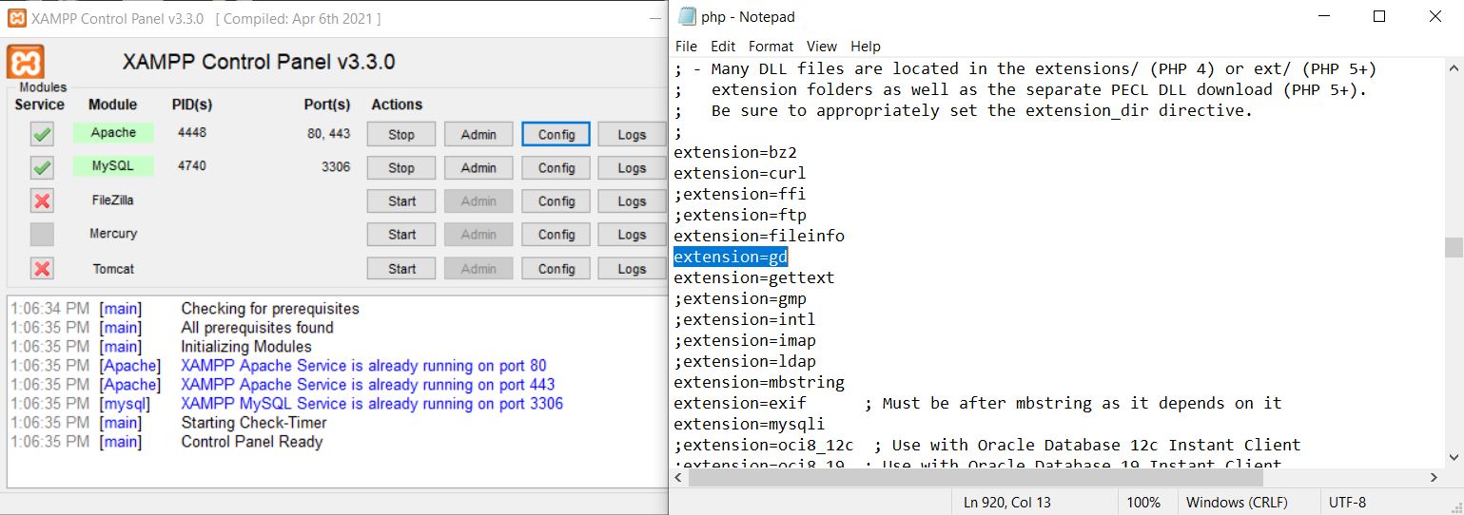
Task: Open Notepad Format menu
Action: coord(771,46)
